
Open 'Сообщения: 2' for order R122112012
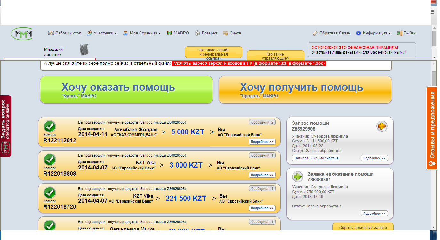click(x=262, y=122)
